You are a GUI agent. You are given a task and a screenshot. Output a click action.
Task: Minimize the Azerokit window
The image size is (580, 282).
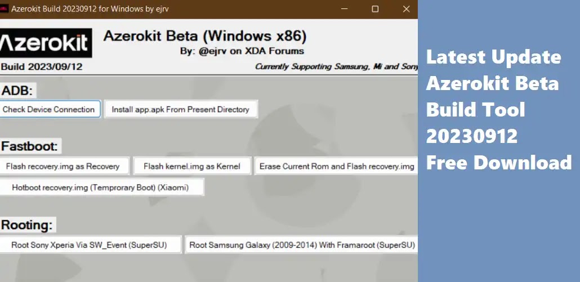pos(345,9)
